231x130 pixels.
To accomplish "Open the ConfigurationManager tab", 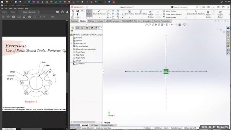I will 82,28.
